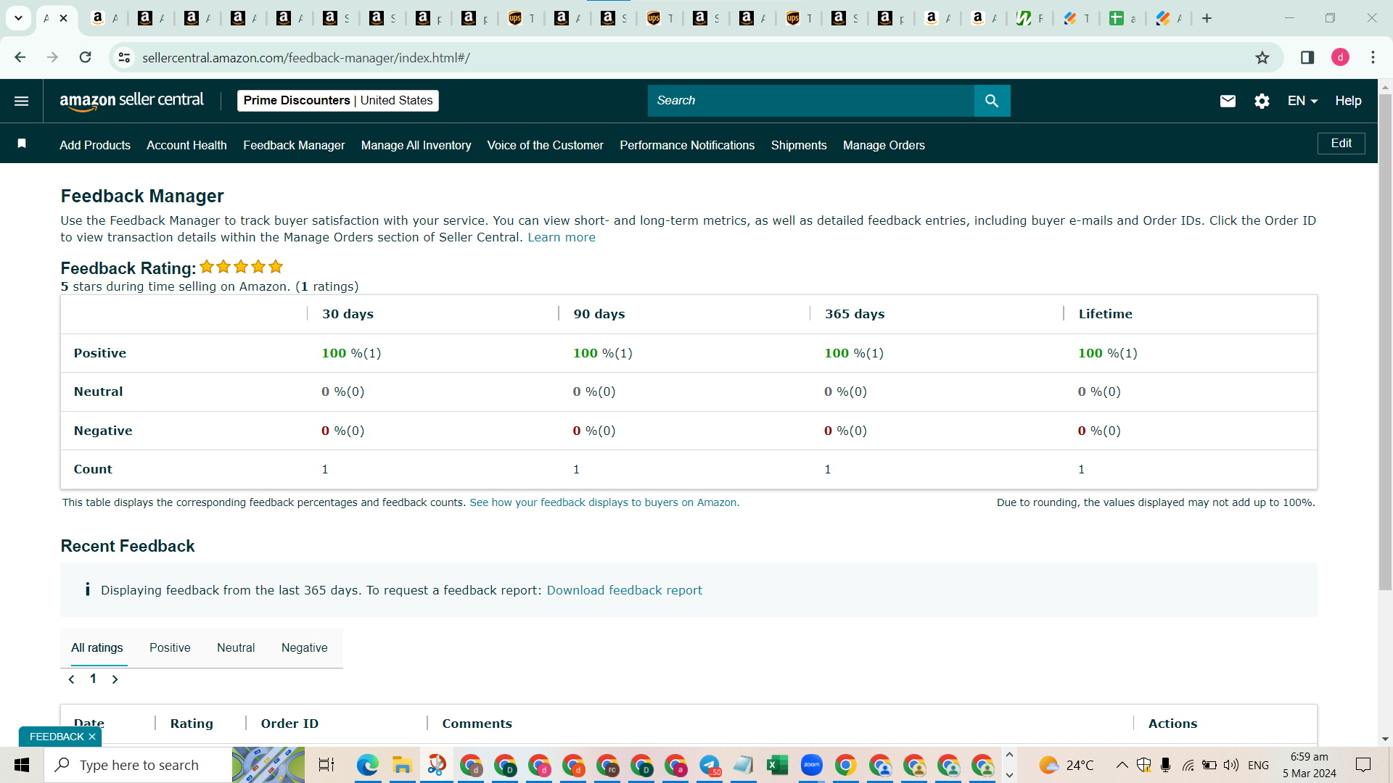Screen dimensions: 1393x783
Task: Open the Chrome side panel
Action: (x=1307, y=57)
